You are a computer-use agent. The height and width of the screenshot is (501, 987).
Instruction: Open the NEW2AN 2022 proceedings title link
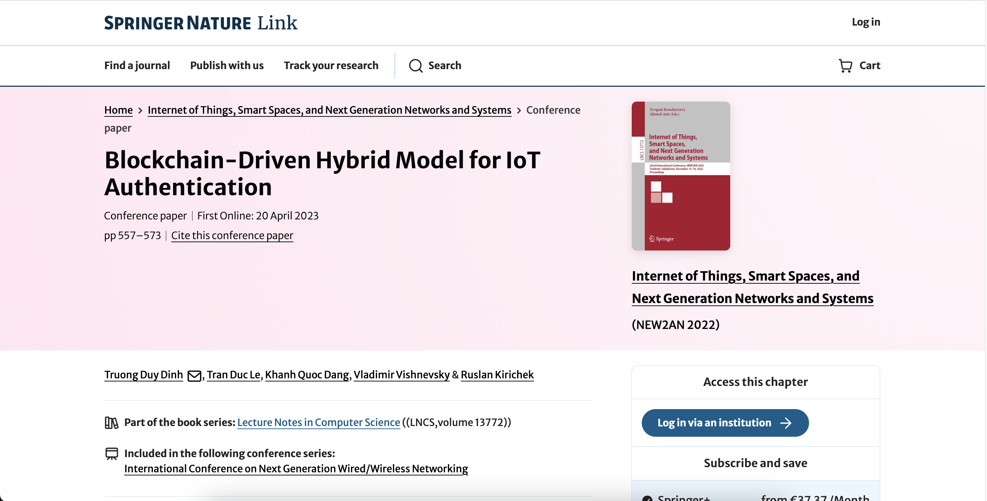click(751, 287)
